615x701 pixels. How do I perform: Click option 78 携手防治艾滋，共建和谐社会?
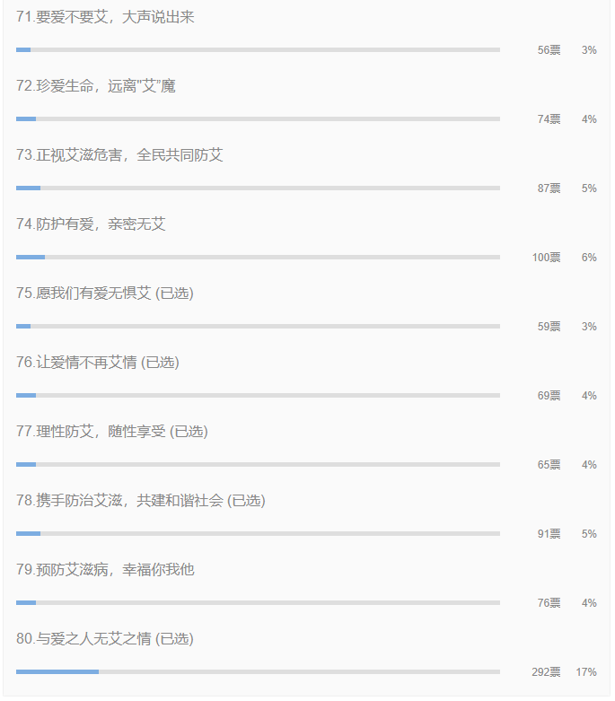pyautogui.click(x=140, y=500)
